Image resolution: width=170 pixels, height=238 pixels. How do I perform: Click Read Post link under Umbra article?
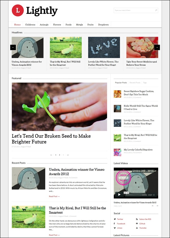pyautogui.click(x=54, y=196)
